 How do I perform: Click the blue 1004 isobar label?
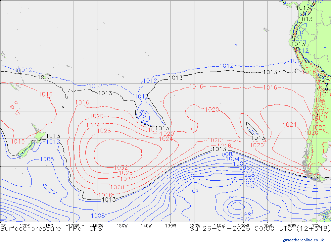(x=232, y=159)
